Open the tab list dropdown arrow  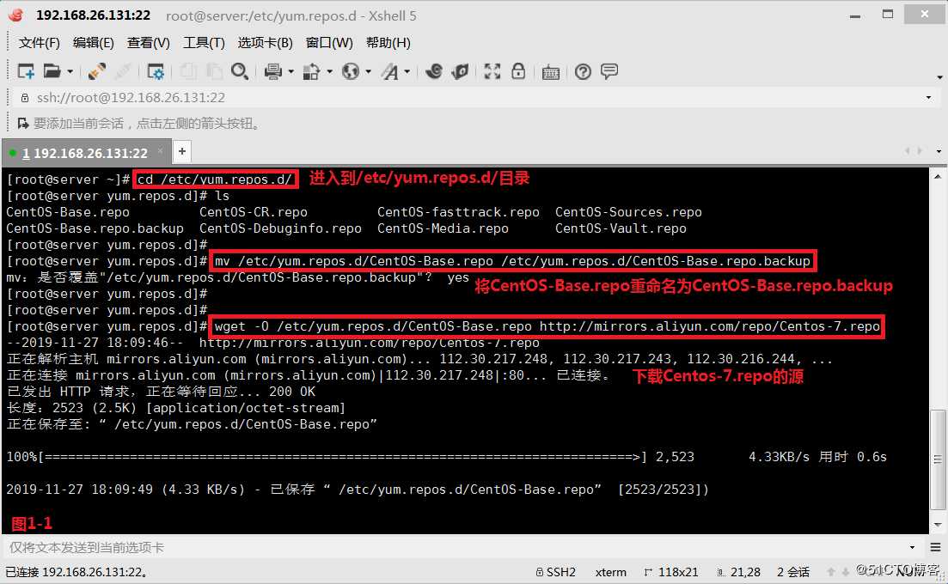tap(939, 151)
